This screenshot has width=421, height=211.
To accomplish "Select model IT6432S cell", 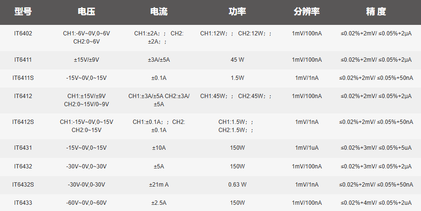I will (x=23, y=185).
